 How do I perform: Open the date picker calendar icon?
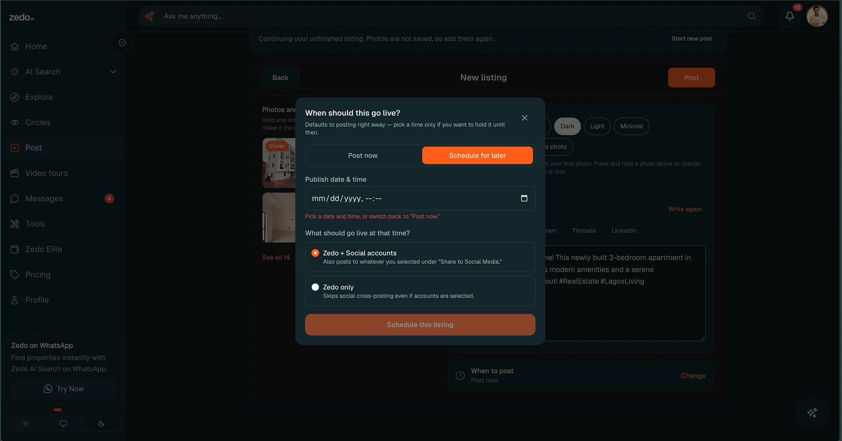pyautogui.click(x=524, y=198)
